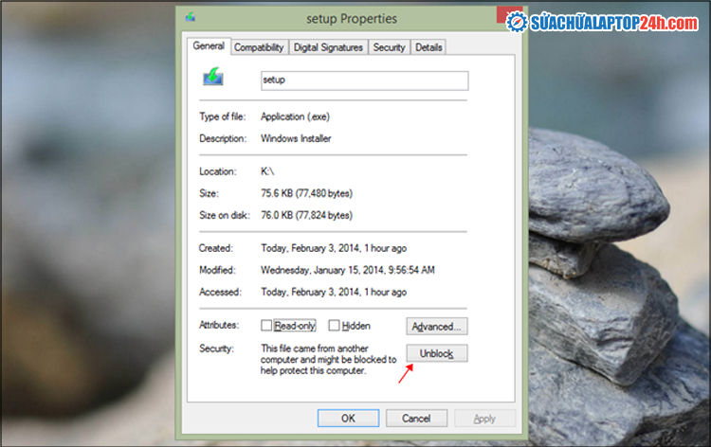Go to the Digital Signatures tab
This screenshot has height=447, width=711.
[x=328, y=47]
